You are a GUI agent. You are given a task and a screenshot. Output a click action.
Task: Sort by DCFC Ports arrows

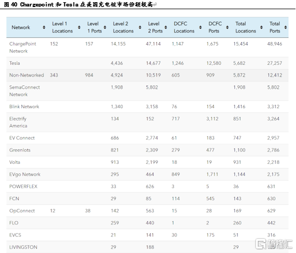[227, 28]
